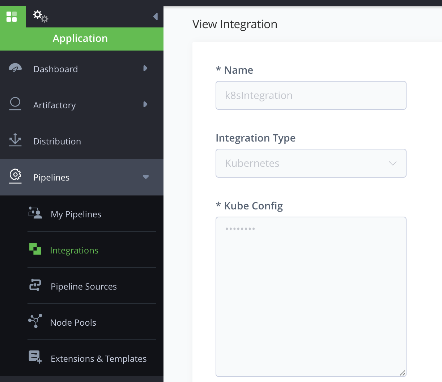442x382 pixels.
Task: Click the Name field label
Action: (x=234, y=70)
